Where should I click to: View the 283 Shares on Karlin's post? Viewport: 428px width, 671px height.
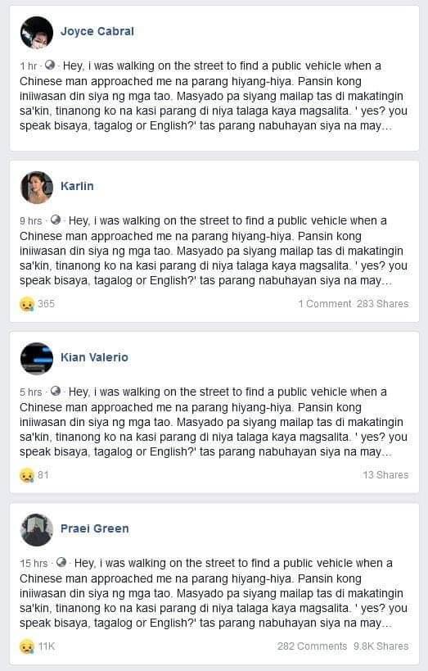[383, 304]
